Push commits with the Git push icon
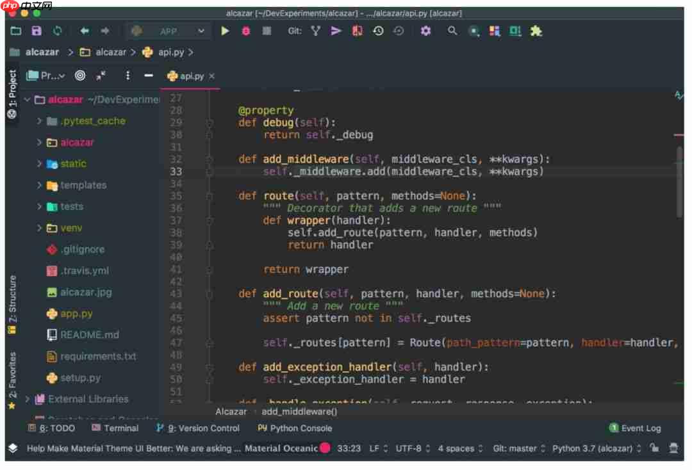Image resolution: width=692 pixels, height=470 pixels. pos(336,30)
